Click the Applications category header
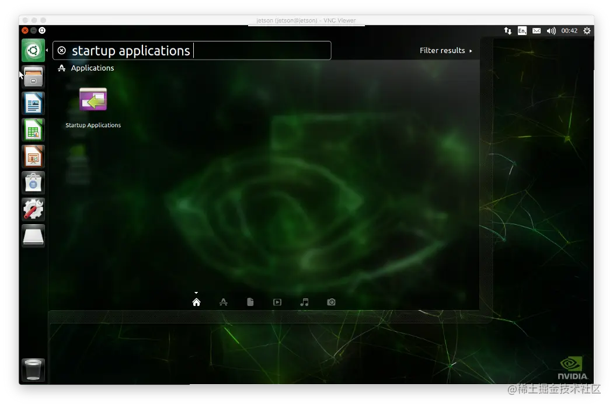The height and width of the screenshot is (407, 613). 86,68
